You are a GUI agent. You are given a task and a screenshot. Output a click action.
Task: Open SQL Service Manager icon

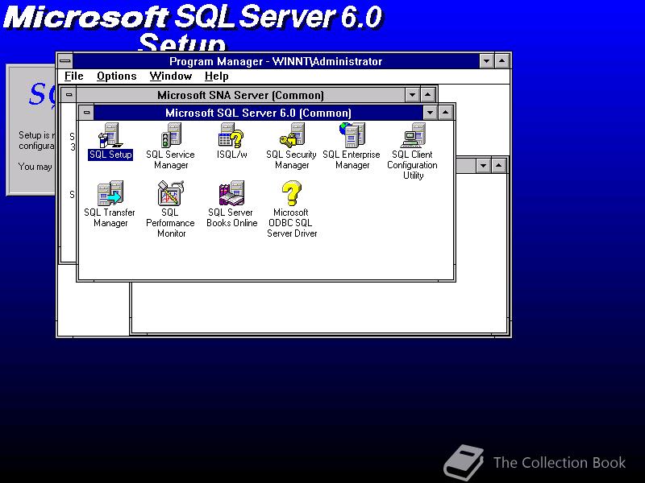click(171, 135)
